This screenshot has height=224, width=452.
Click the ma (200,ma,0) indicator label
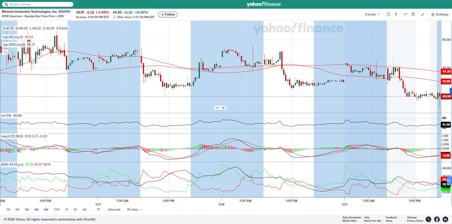(14, 44)
